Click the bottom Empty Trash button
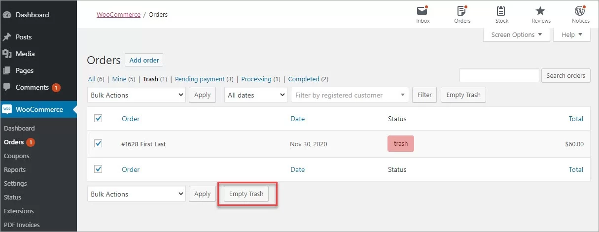Image resolution: width=599 pixels, height=232 pixels. [x=246, y=194]
